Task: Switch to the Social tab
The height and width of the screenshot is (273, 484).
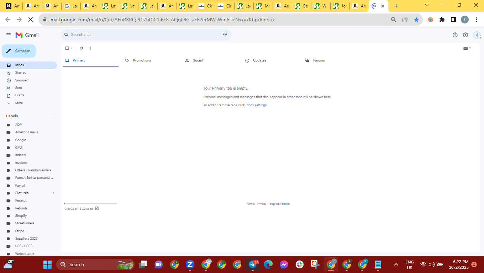Action: 210,60
